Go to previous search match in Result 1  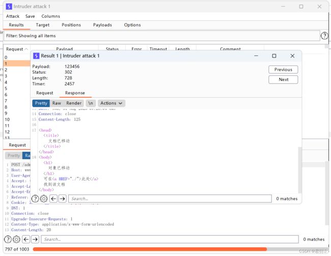(x=53, y=198)
